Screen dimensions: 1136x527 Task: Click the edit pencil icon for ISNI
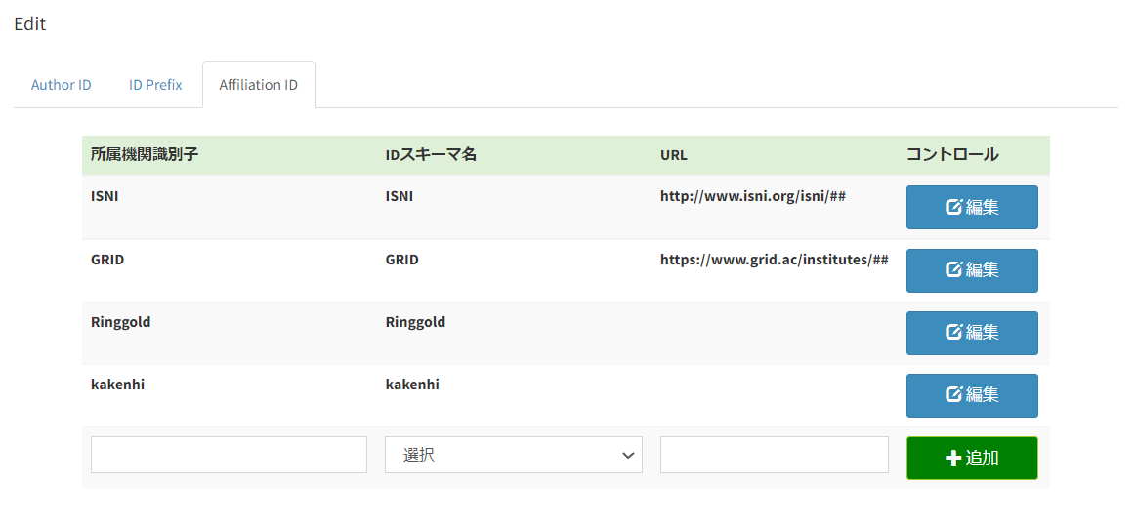(954, 208)
